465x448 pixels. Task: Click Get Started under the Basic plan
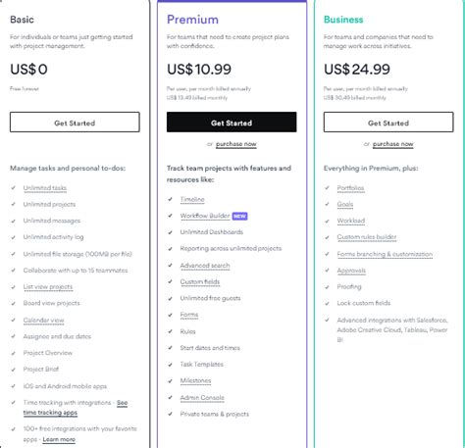pyautogui.click(x=75, y=123)
